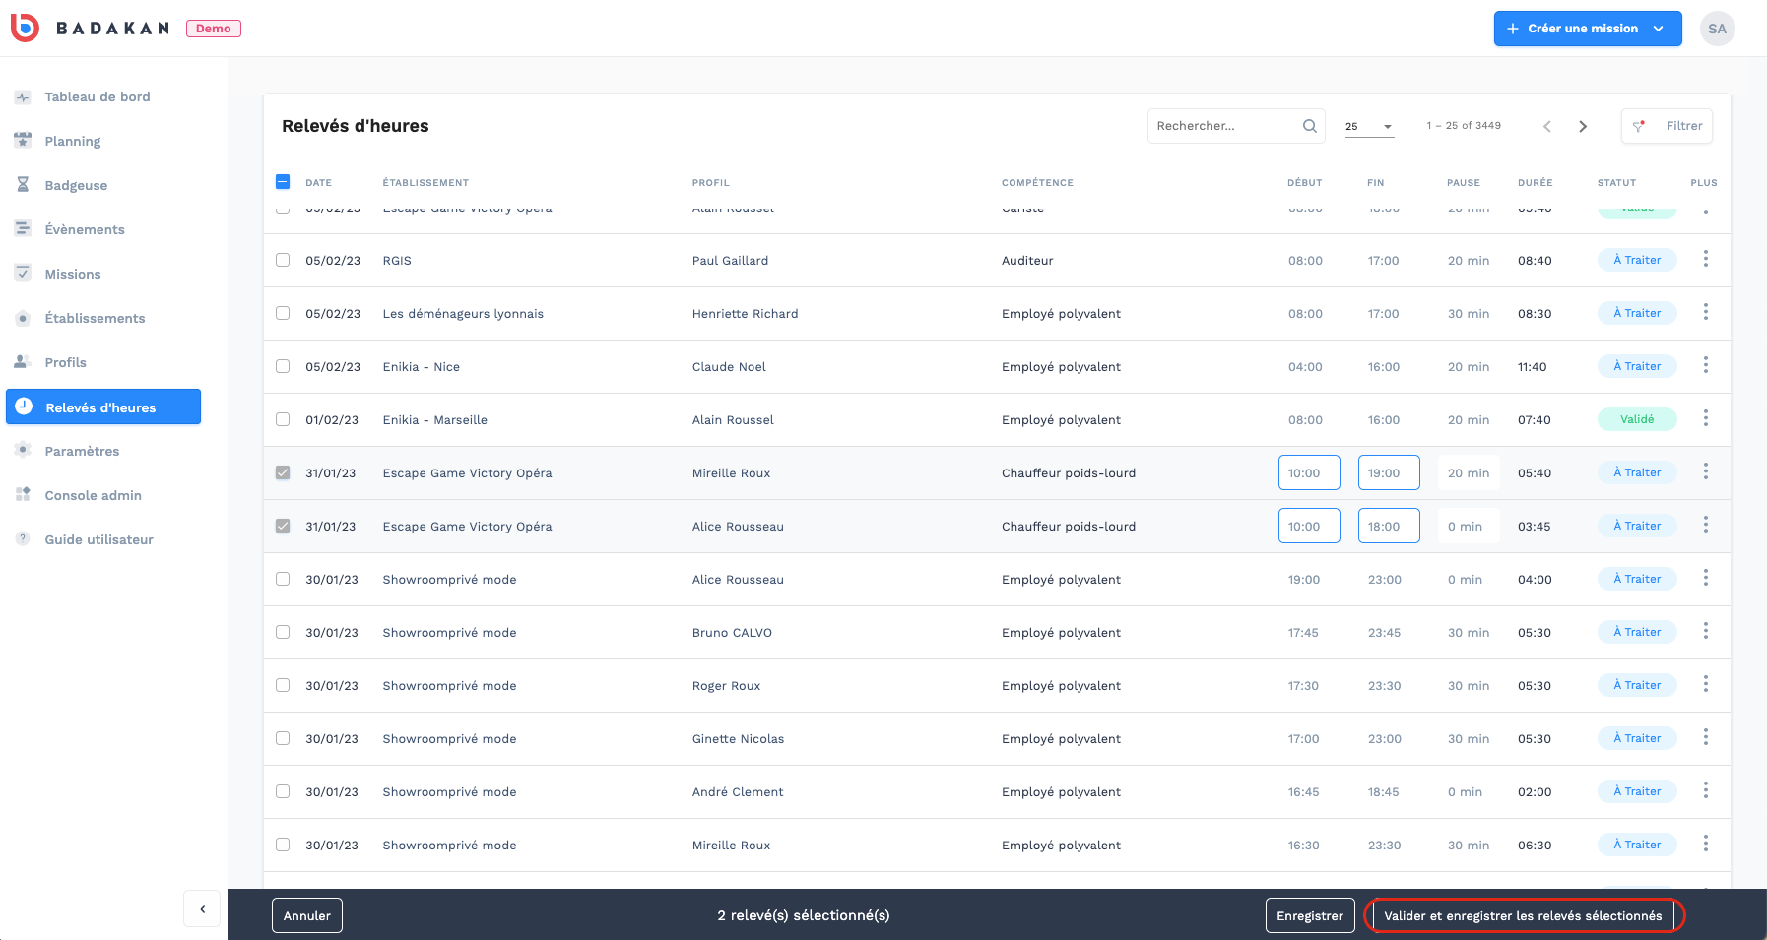Uncheck the Alice Rousseau 31/01/23 row checkbox
The width and height of the screenshot is (1767, 940).
pyautogui.click(x=283, y=526)
